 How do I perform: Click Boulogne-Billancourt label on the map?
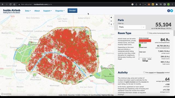coord(21,71)
